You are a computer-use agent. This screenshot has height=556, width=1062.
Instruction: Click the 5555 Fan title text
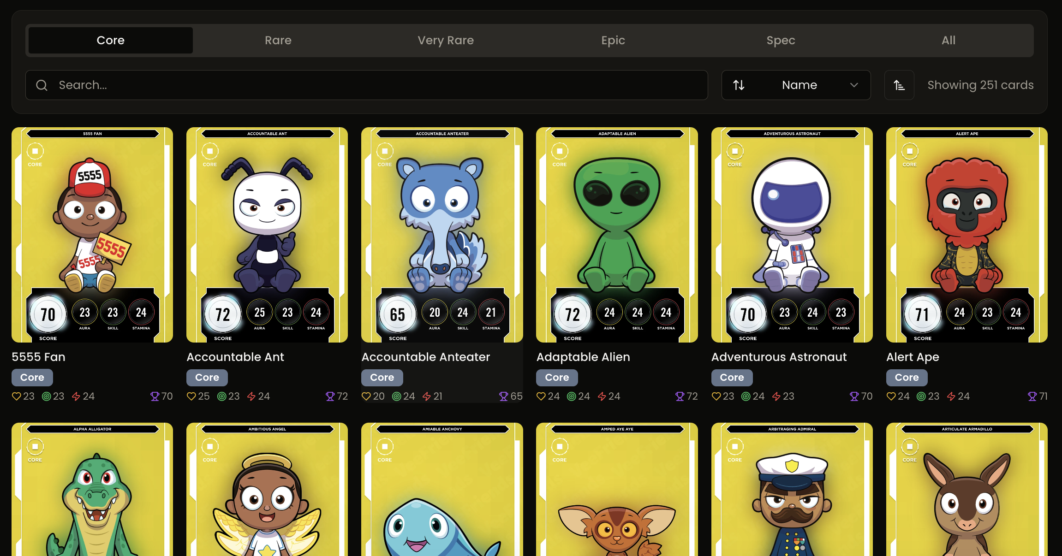point(39,357)
